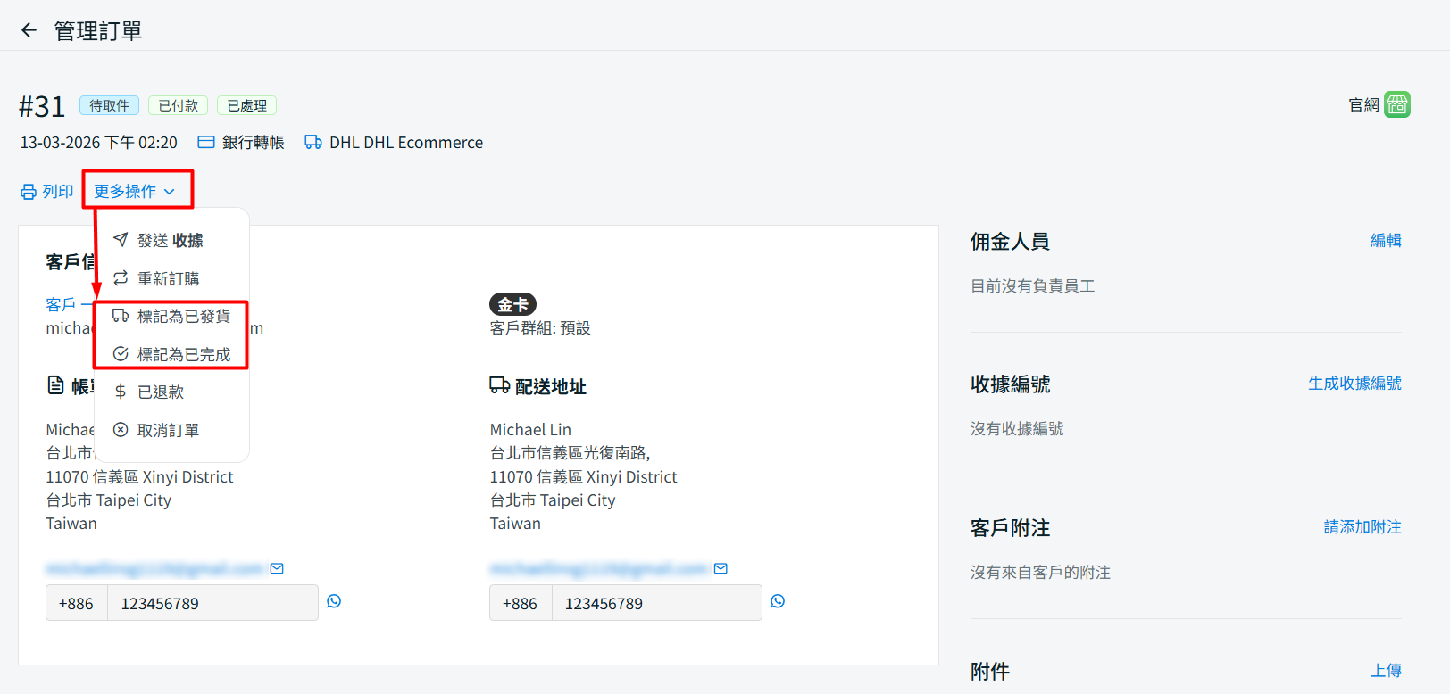Click the WhatsApp icon beside shipping phone

tap(778, 601)
